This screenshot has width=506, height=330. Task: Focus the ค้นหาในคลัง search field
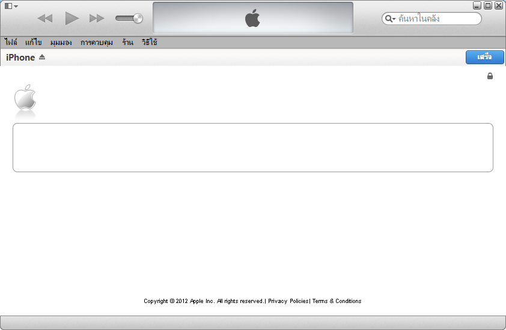coord(431,19)
